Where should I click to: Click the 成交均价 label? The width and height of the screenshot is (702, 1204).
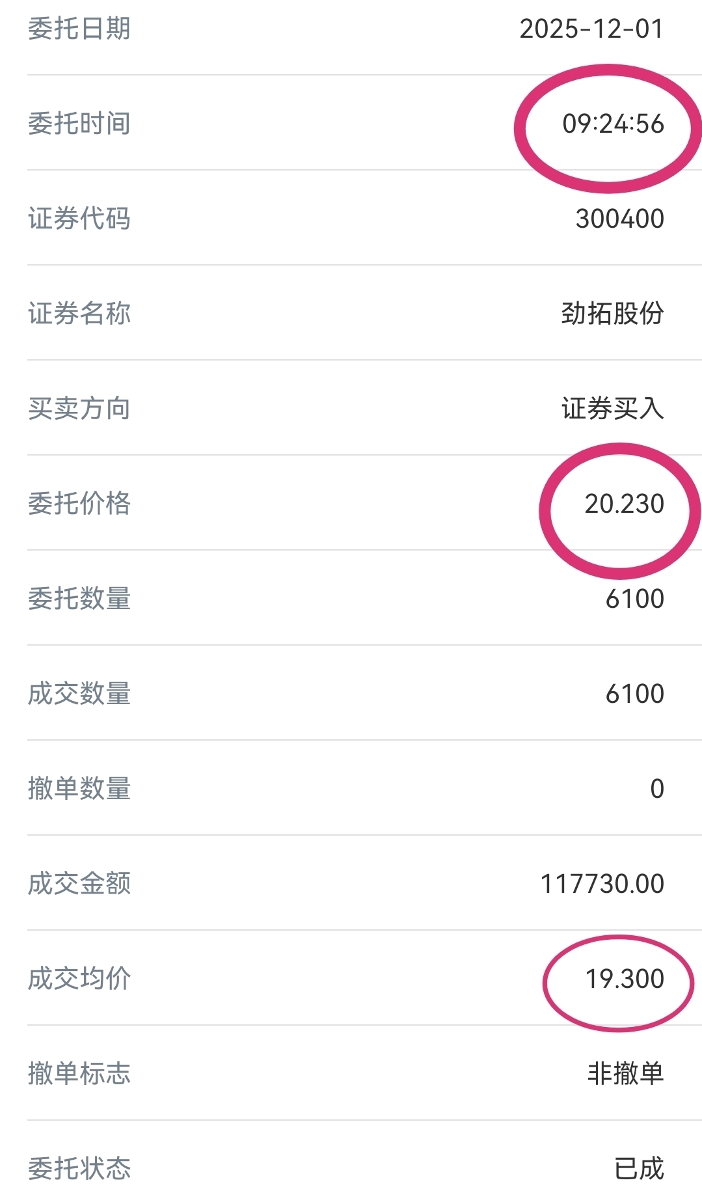click(79, 979)
